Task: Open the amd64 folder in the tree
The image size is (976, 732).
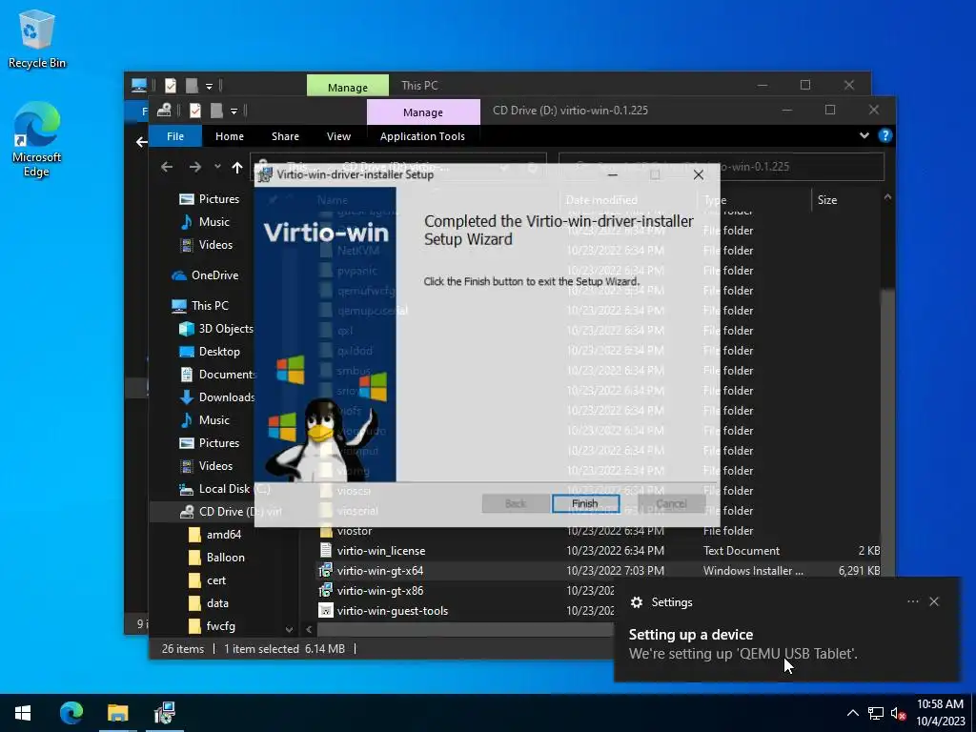Action: pos(214,535)
